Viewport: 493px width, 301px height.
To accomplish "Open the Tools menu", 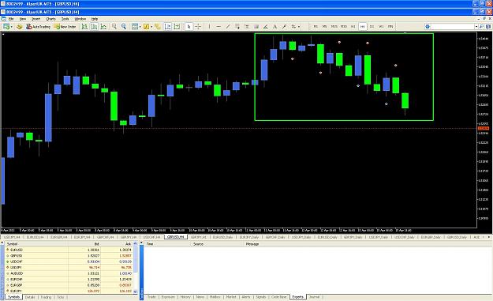I will click(x=65, y=19).
